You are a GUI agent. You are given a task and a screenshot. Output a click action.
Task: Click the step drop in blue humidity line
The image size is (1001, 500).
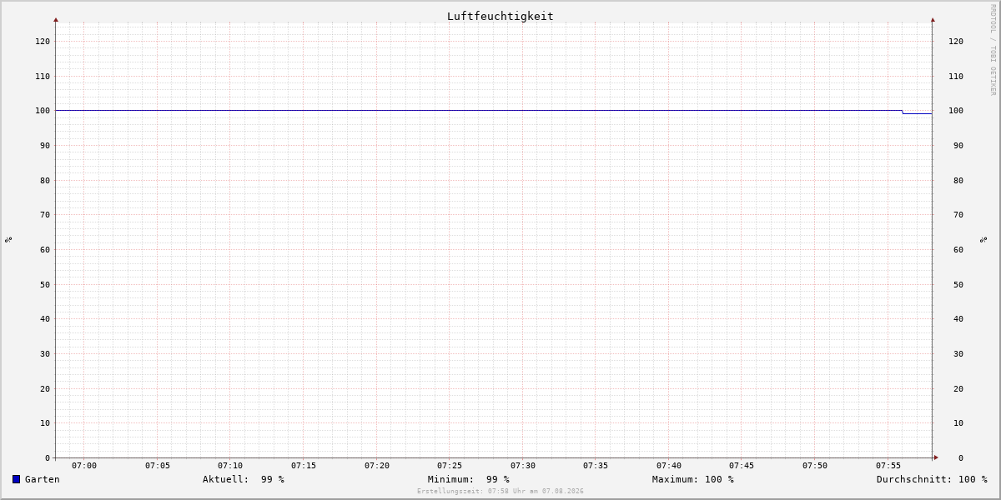coord(903,112)
